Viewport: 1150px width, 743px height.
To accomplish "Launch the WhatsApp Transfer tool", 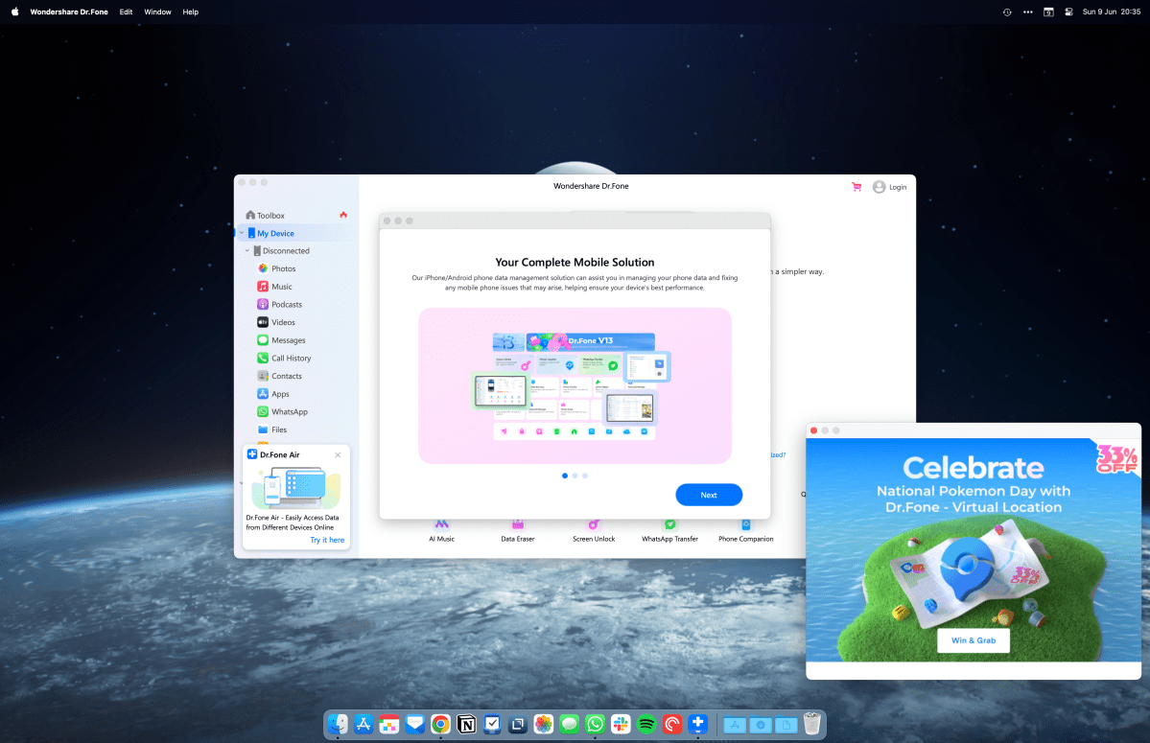I will click(x=669, y=531).
